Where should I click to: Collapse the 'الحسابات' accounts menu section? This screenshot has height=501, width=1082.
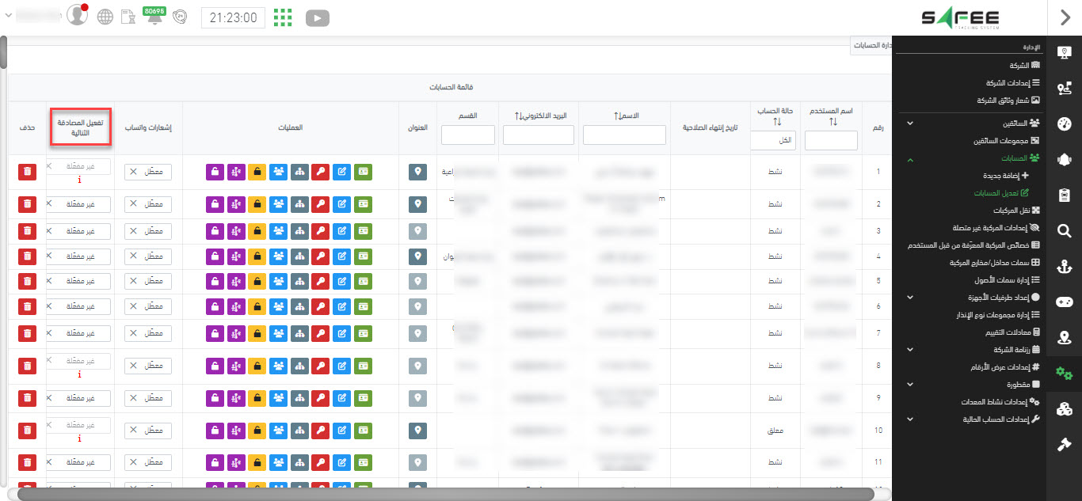(910, 159)
